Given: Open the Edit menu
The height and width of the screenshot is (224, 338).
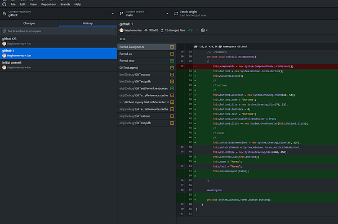Looking at the screenshot, I should tap(23, 4).
